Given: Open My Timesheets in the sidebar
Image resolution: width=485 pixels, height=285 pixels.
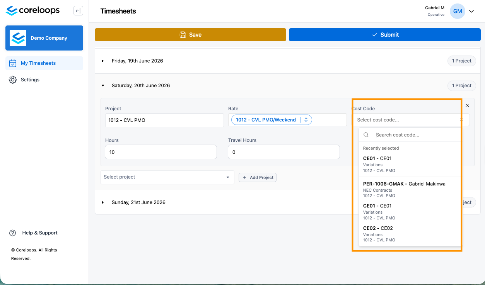Looking at the screenshot, I should pyautogui.click(x=44, y=63).
